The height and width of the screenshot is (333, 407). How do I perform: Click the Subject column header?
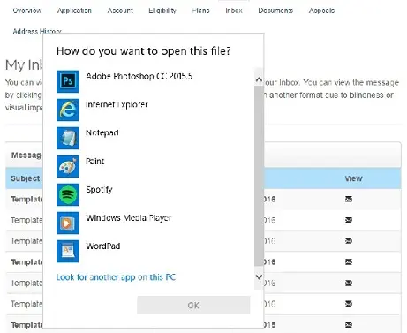coord(26,178)
